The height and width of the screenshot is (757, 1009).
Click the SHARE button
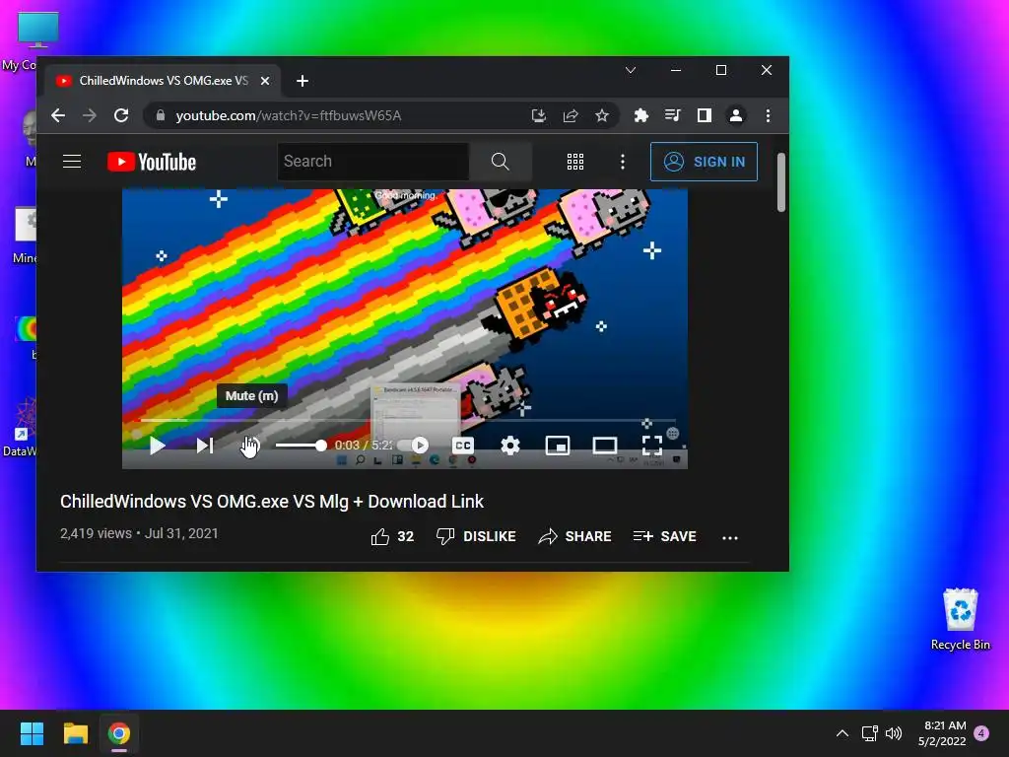(574, 536)
